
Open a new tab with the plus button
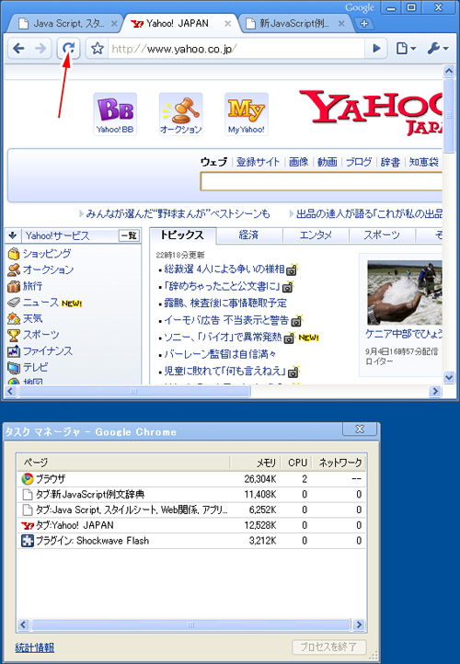tap(363, 24)
